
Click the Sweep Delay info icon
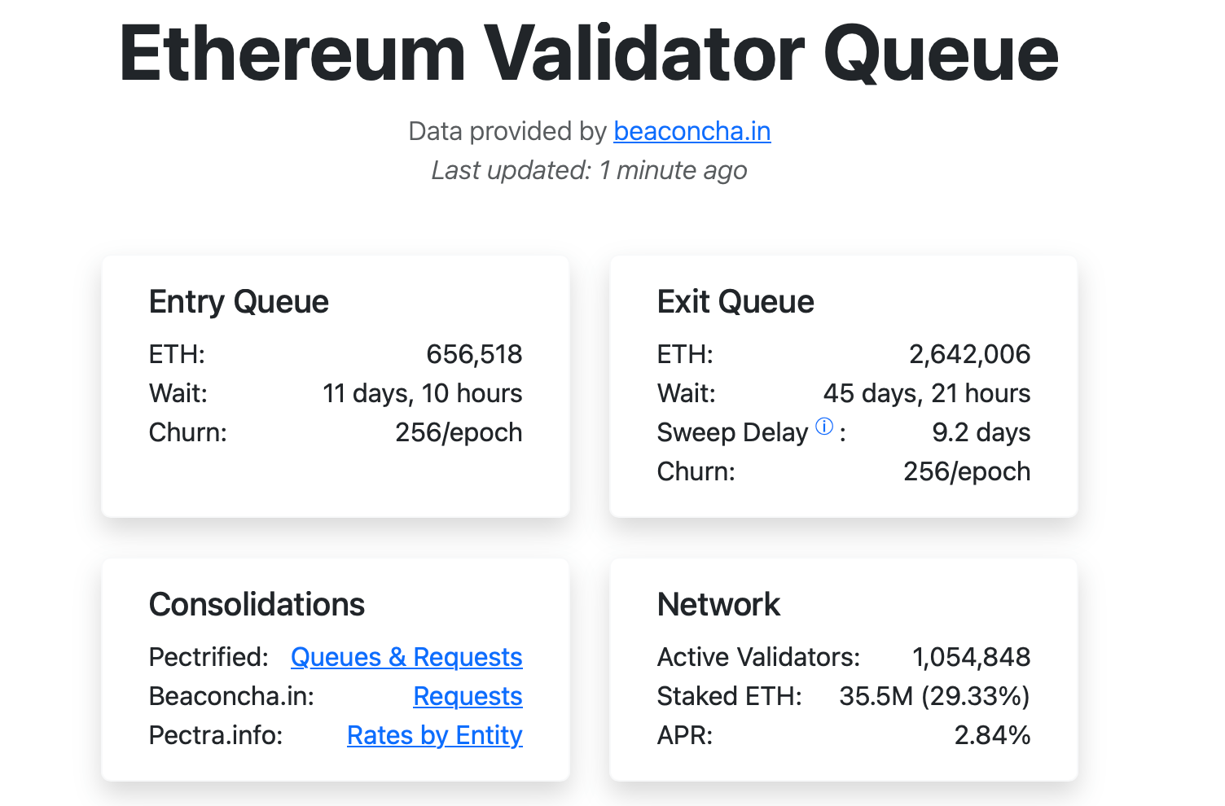pyautogui.click(x=823, y=426)
